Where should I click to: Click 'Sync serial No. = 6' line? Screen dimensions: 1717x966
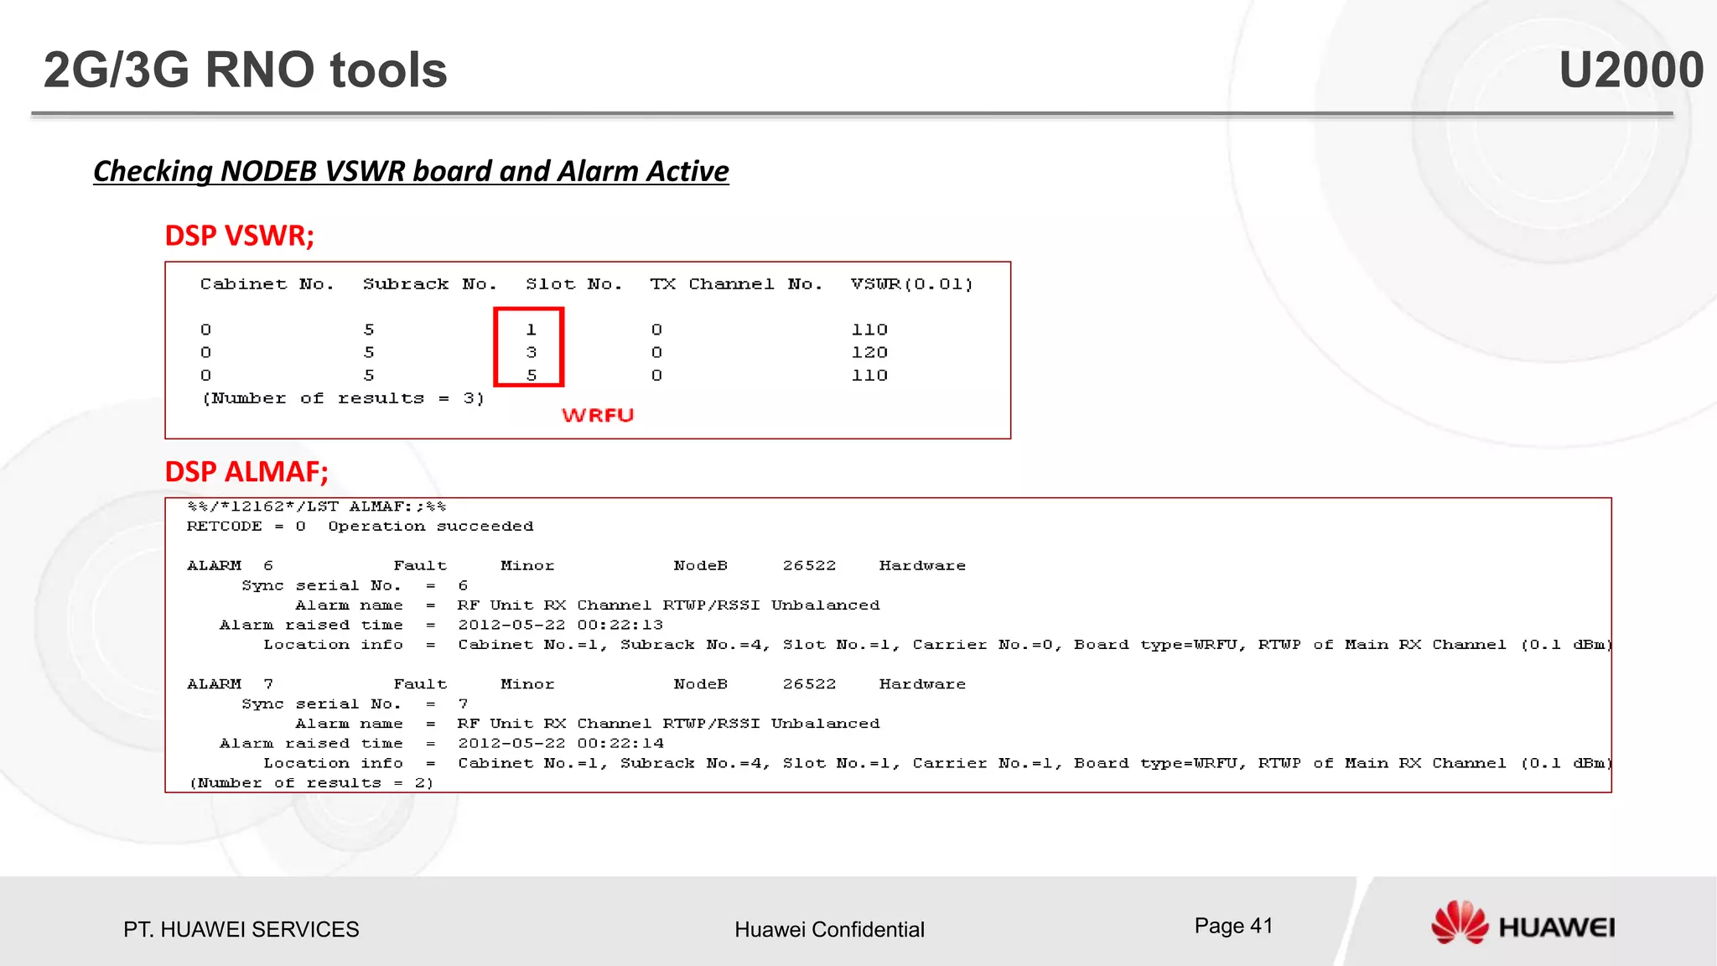[355, 585]
